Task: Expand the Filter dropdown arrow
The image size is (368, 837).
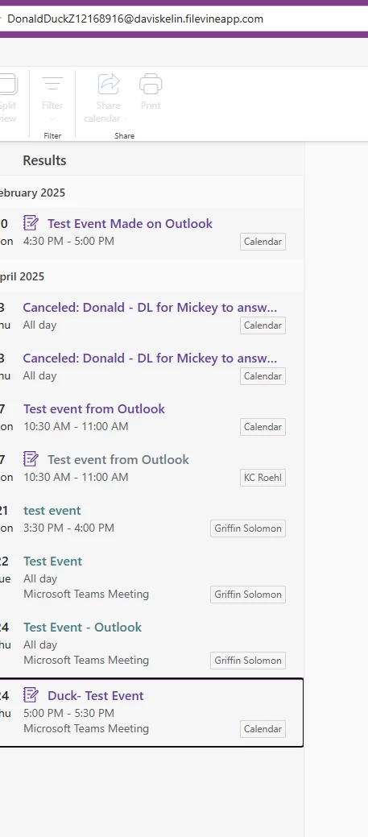Action: click(52, 118)
